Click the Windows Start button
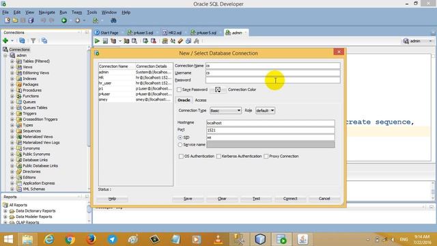 click(x=8, y=239)
